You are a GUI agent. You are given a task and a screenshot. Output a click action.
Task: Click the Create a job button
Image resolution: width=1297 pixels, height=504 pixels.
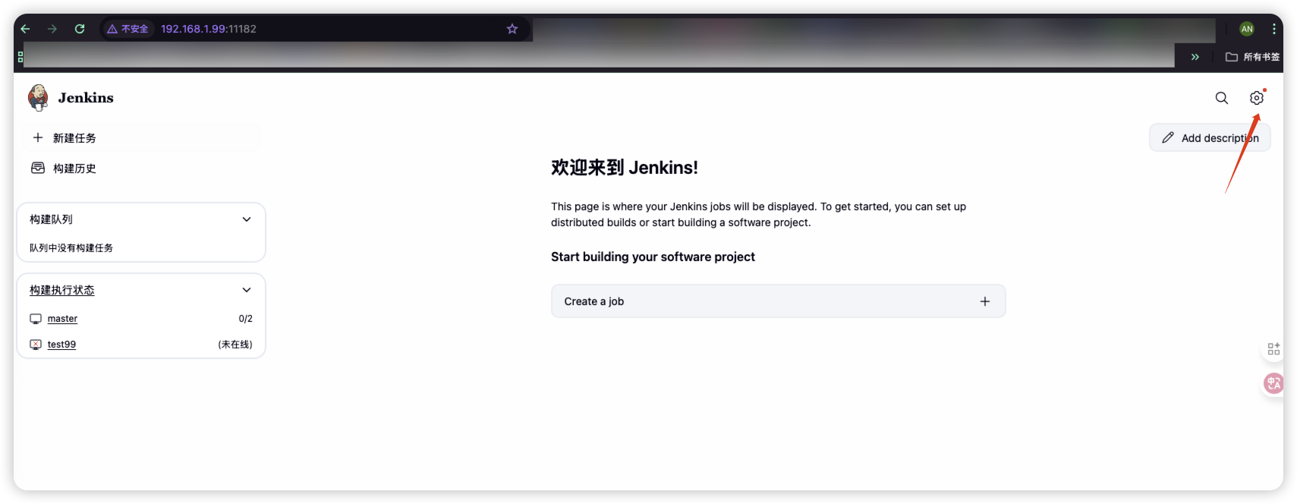778,301
